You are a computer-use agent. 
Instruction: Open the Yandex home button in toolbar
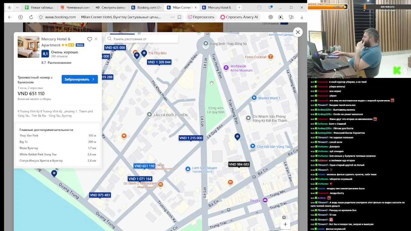coord(21,17)
